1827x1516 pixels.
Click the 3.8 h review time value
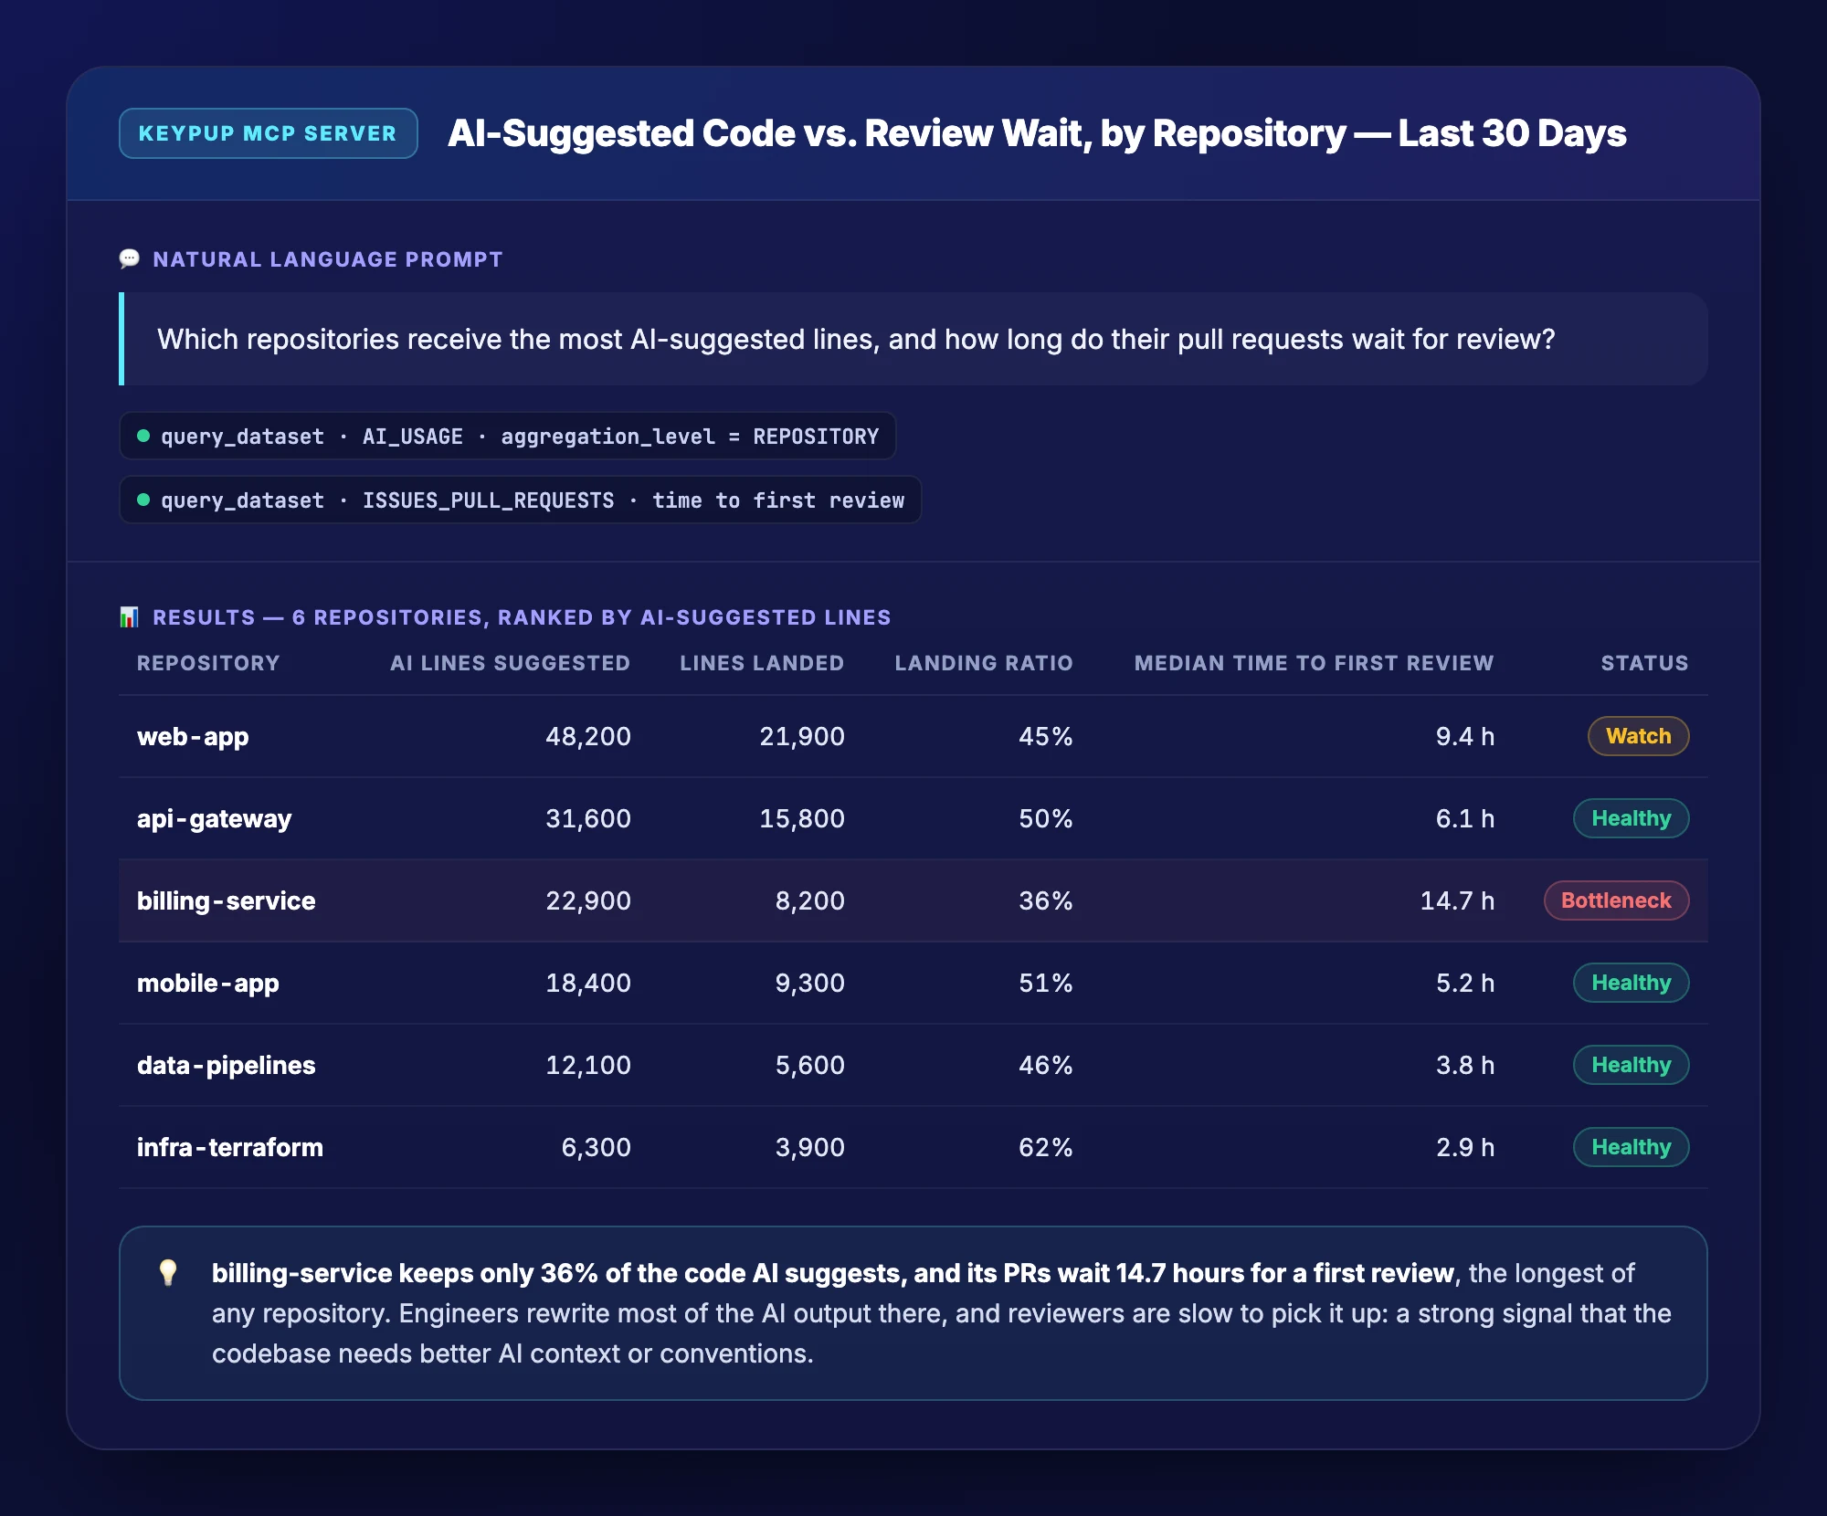click(1465, 1065)
